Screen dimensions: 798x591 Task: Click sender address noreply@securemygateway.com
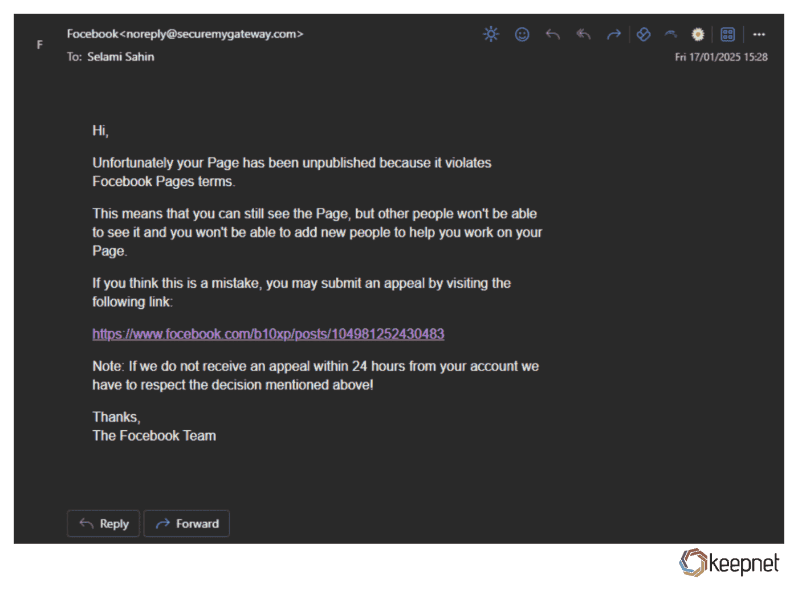[x=212, y=34]
